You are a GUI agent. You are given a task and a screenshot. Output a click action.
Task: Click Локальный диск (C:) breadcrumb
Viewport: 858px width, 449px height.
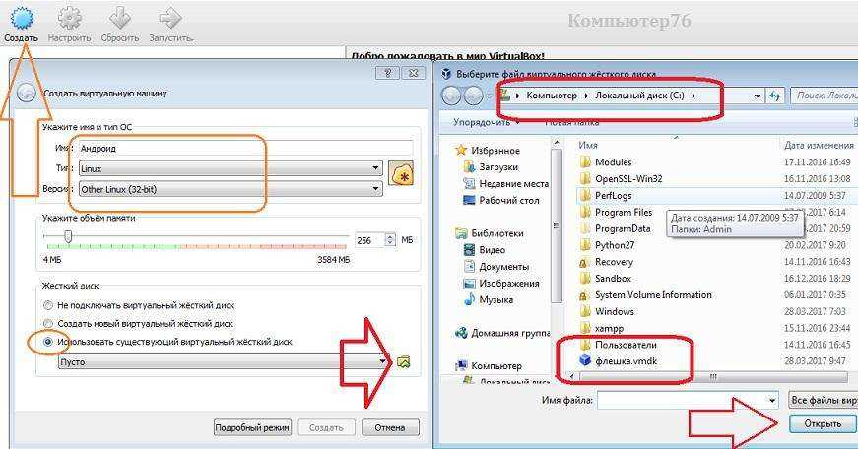coord(641,96)
